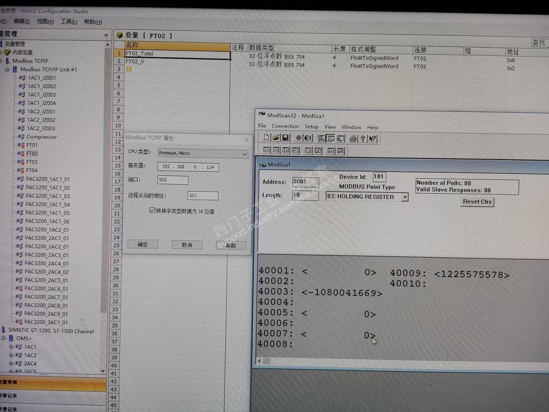
Task: Click the Open file icon in ModScan32 toolbar
Action: [x=276, y=138]
